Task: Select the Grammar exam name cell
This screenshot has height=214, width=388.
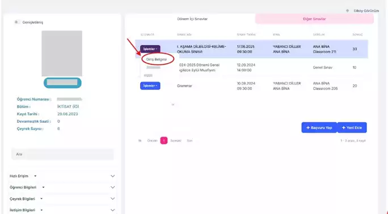Action: coord(184,86)
